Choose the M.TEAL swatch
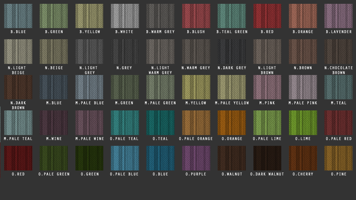The image size is (356, 200). pyautogui.click(x=338, y=87)
